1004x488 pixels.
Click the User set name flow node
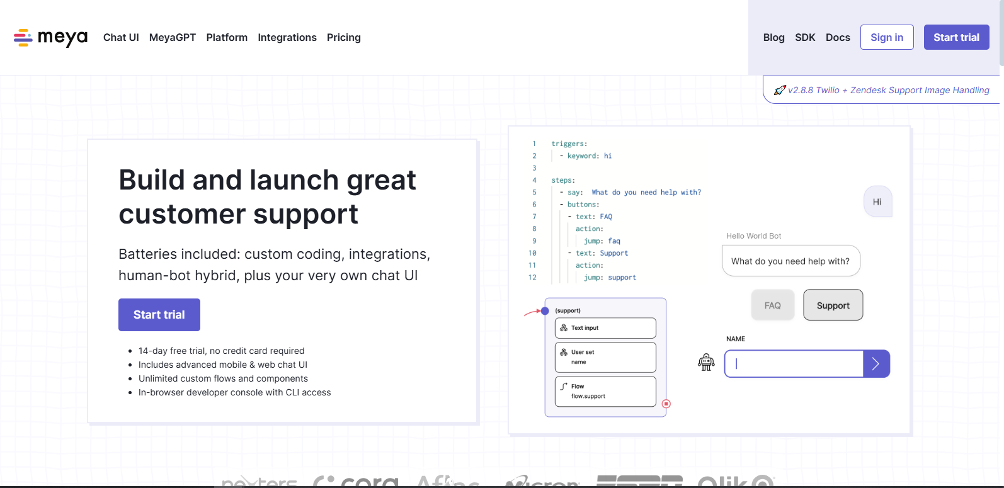605,357
